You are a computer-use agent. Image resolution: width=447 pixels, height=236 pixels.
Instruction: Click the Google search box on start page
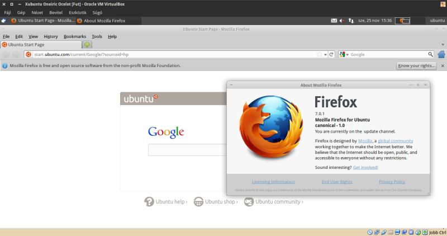[187, 150]
